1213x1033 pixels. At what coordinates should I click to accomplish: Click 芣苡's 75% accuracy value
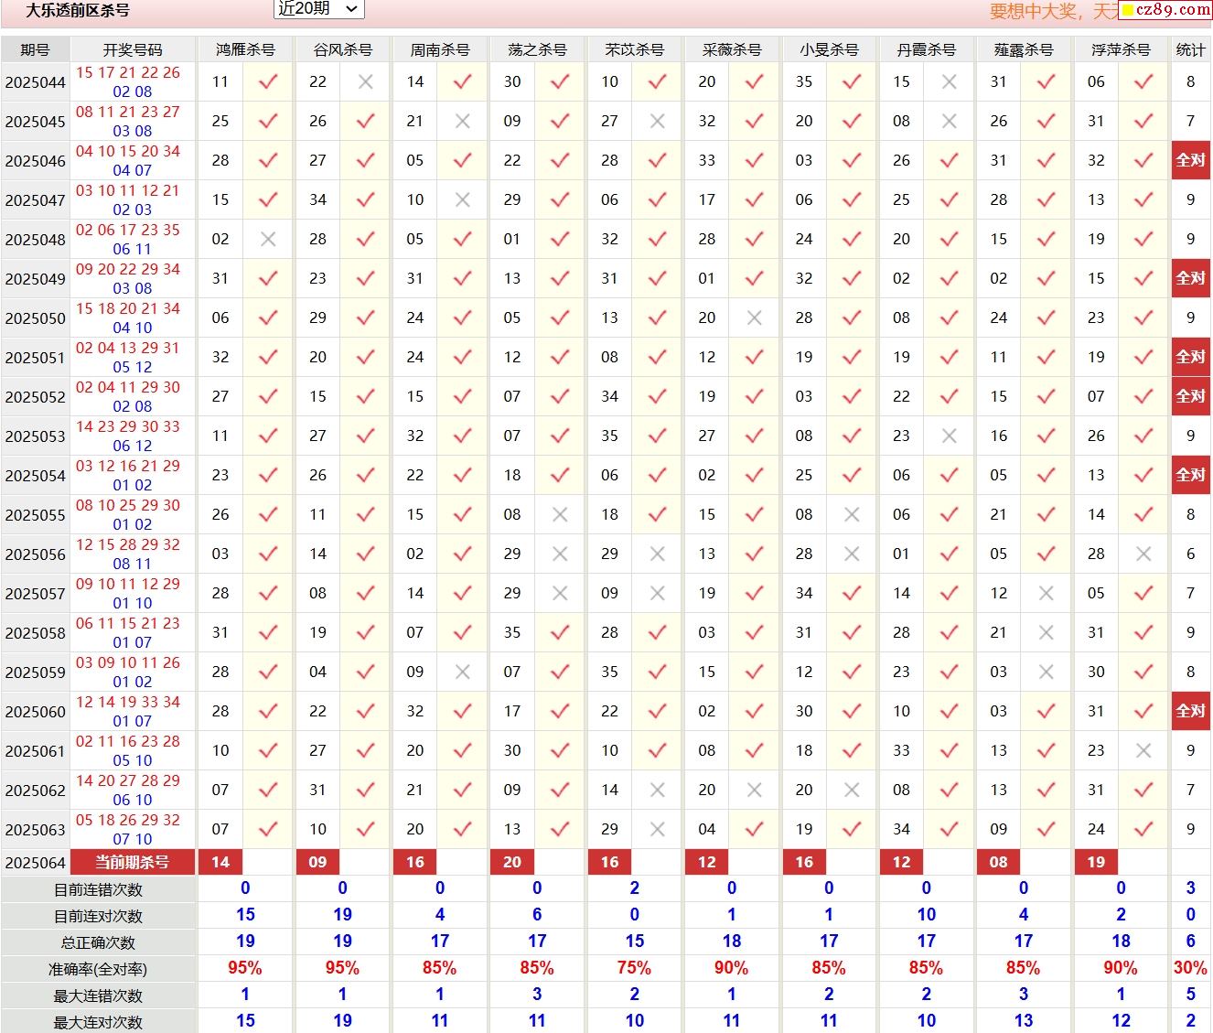click(x=634, y=968)
